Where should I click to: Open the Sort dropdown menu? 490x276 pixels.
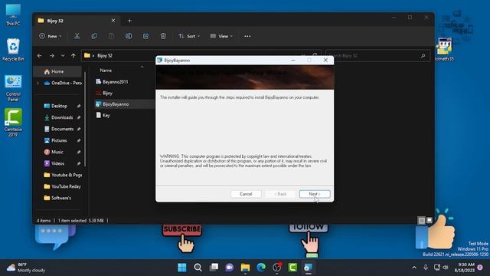click(189, 36)
